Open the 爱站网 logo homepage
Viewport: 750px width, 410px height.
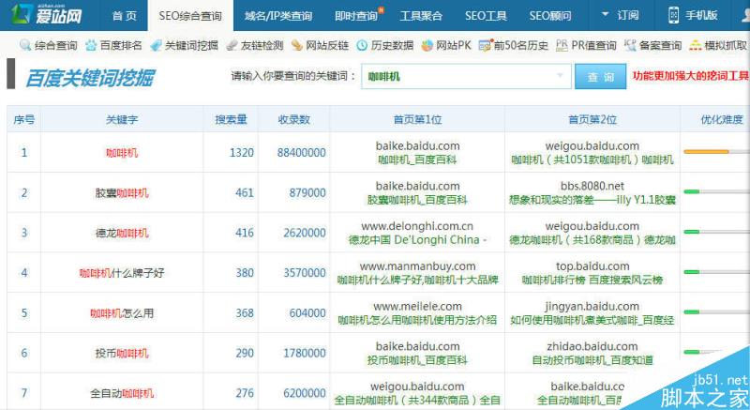click(47, 15)
